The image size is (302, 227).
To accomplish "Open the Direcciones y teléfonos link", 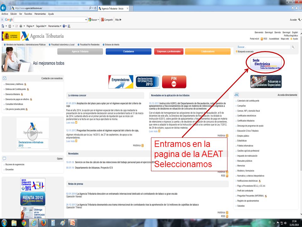I will (14, 84).
